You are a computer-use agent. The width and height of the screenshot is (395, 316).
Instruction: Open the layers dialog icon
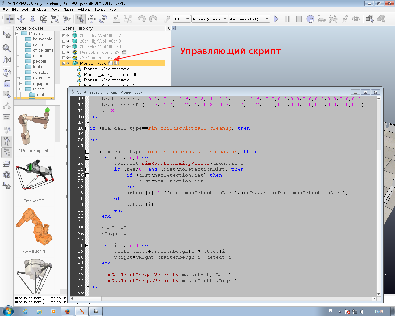7,164
